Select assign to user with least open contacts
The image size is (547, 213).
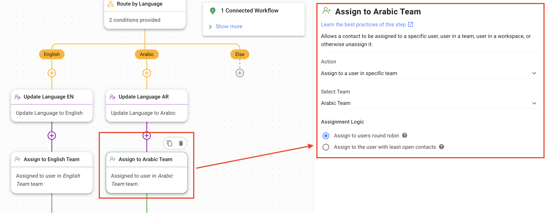[326, 147]
